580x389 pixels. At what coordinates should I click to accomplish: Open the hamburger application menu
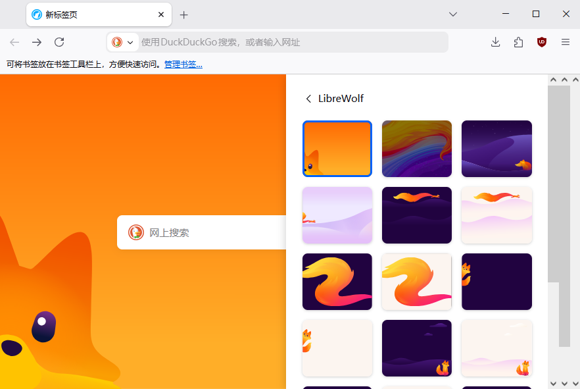pyautogui.click(x=566, y=42)
